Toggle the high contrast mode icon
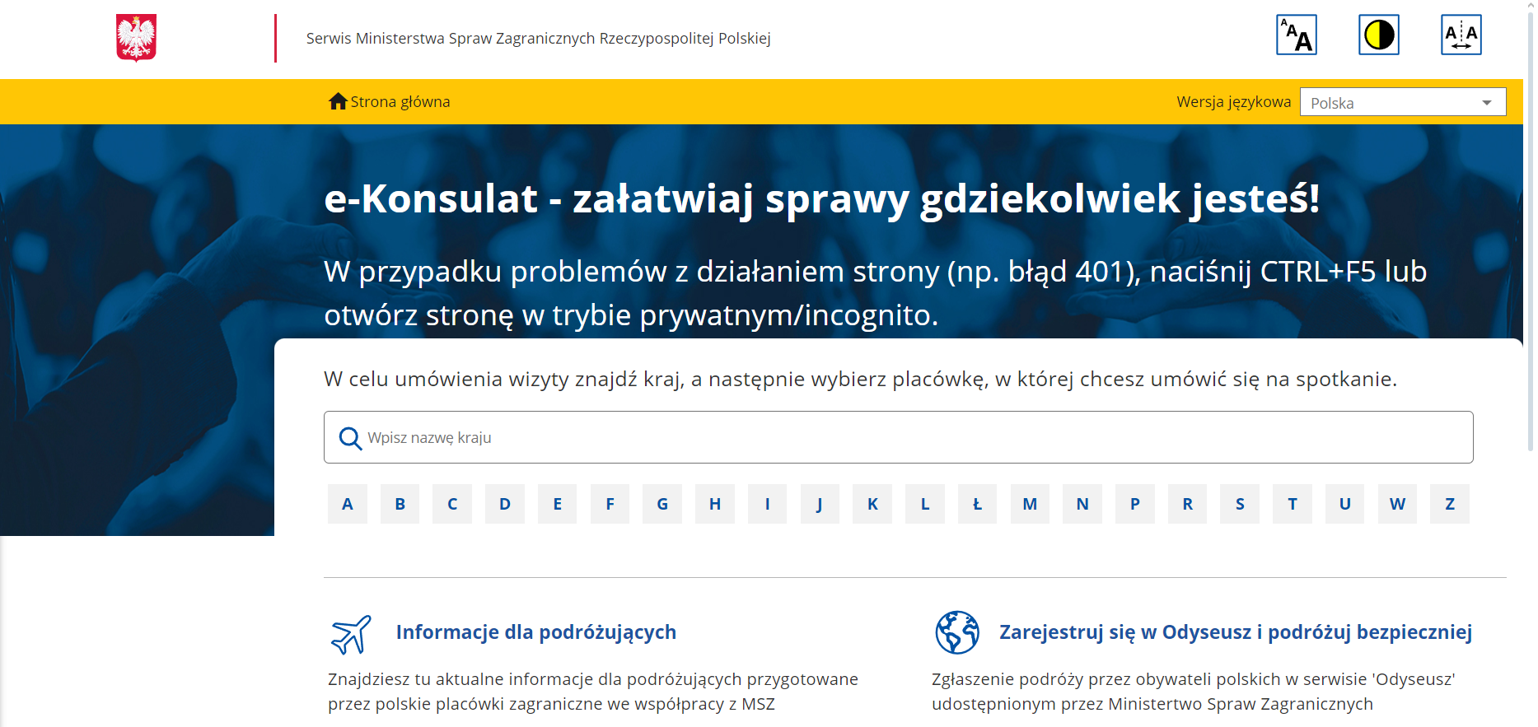 tap(1378, 35)
